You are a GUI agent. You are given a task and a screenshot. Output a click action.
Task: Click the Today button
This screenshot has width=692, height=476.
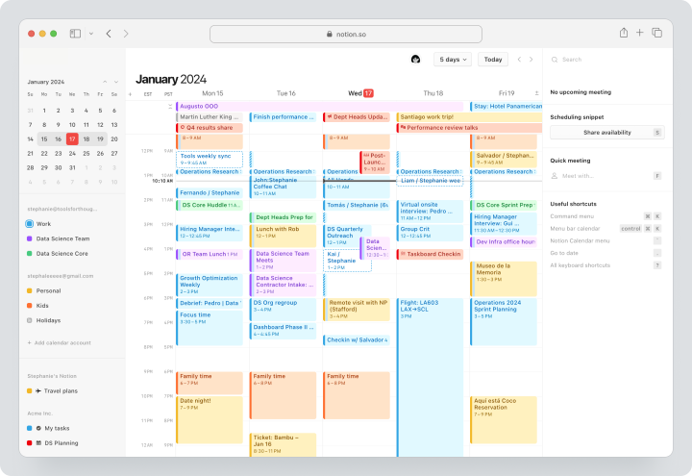pyautogui.click(x=492, y=60)
